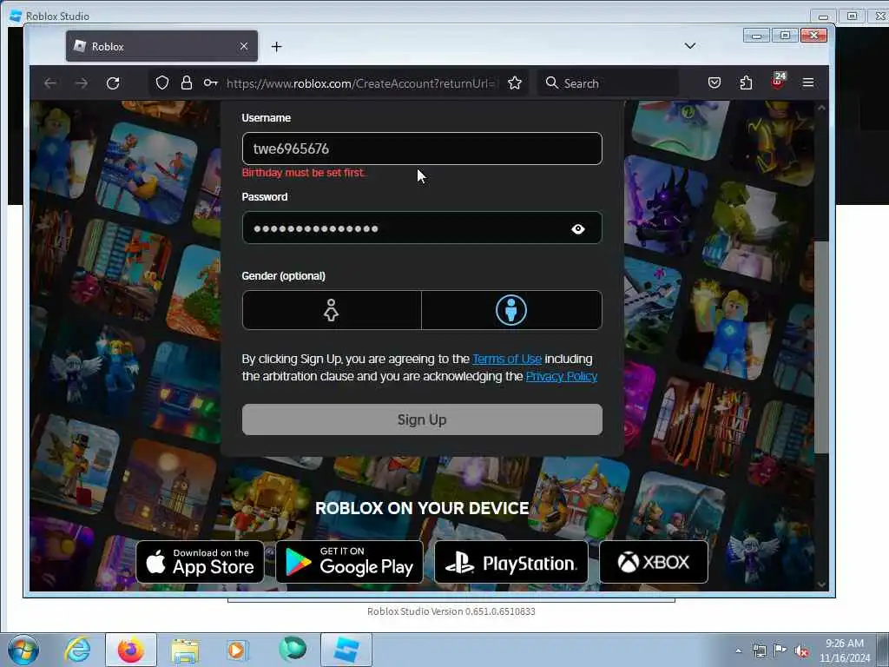This screenshot has width=889, height=667.
Task: Open File Explorer from the taskbar
Action: [185, 650]
